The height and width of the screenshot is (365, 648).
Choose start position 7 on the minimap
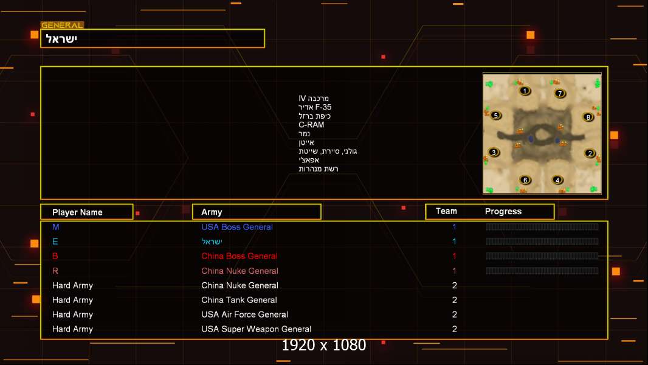pyautogui.click(x=560, y=94)
